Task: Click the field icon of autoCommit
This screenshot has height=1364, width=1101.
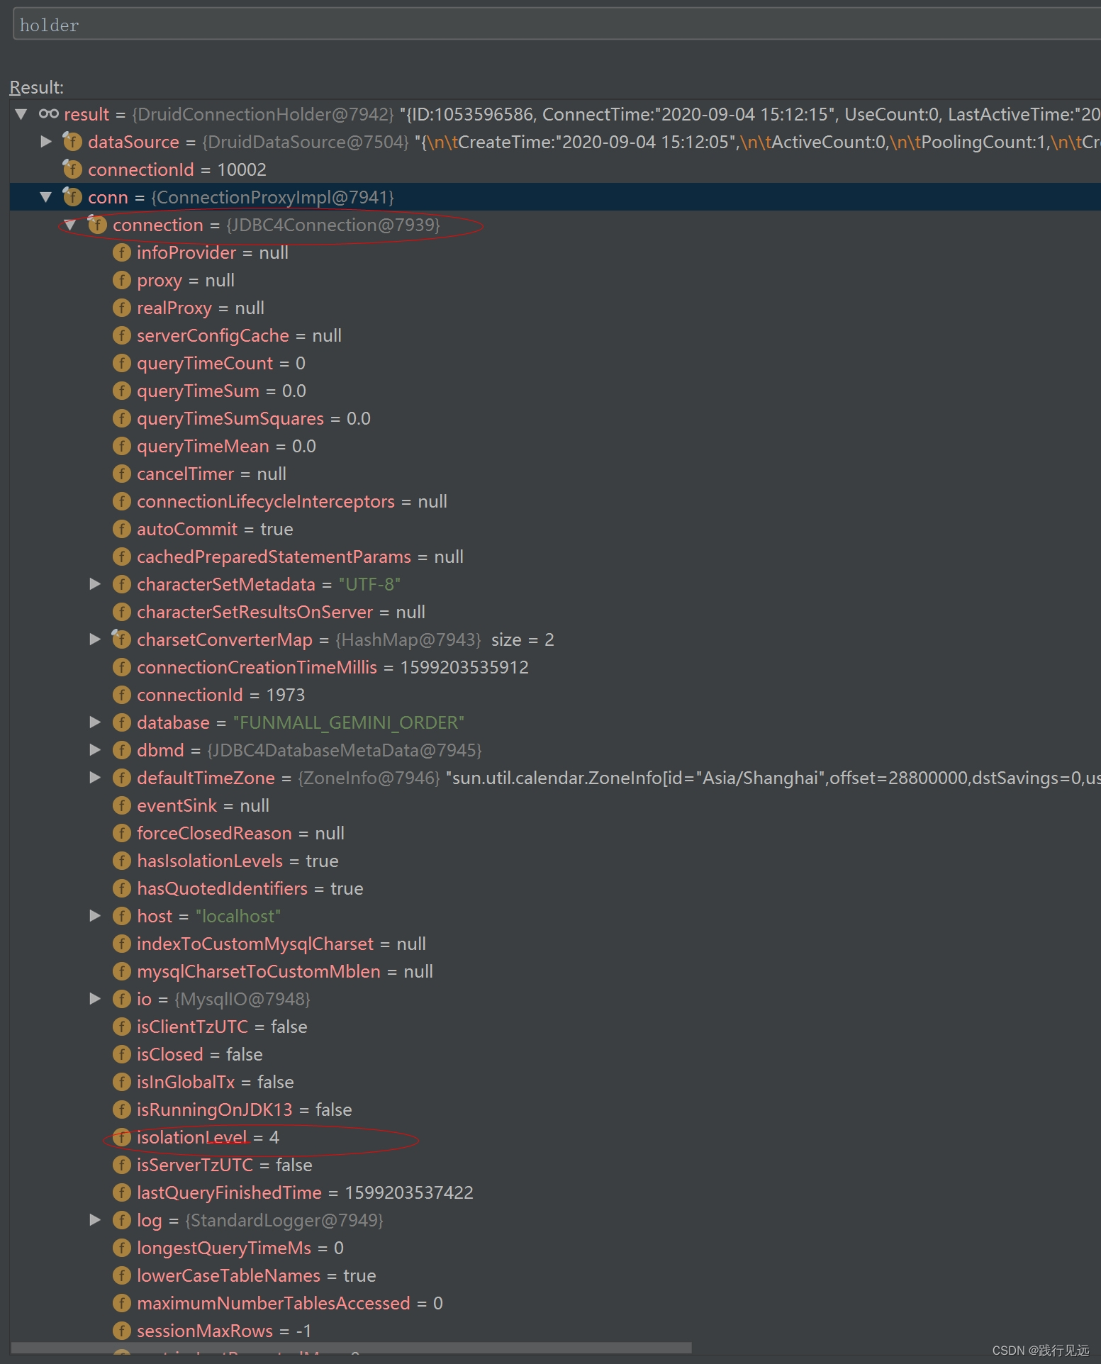Action: 122,529
